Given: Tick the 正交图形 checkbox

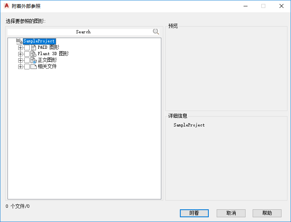Looking at the screenshot, I should click(27, 60).
